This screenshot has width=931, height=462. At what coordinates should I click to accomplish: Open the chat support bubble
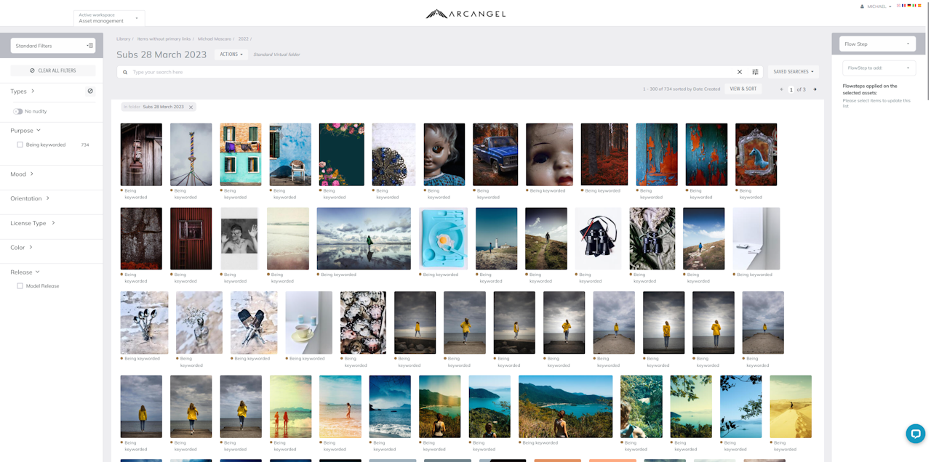[x=915, y=433]
